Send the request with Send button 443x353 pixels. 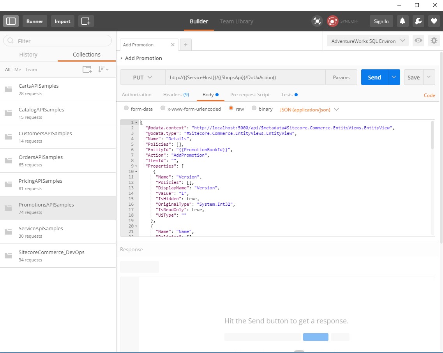point(375,77)
